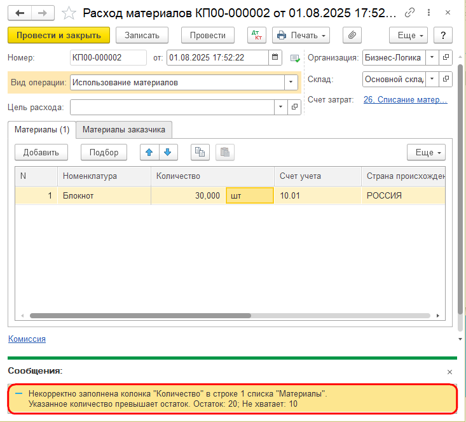Open the Организация form icon
The image size is (466, 422).
tap(446, 57)
